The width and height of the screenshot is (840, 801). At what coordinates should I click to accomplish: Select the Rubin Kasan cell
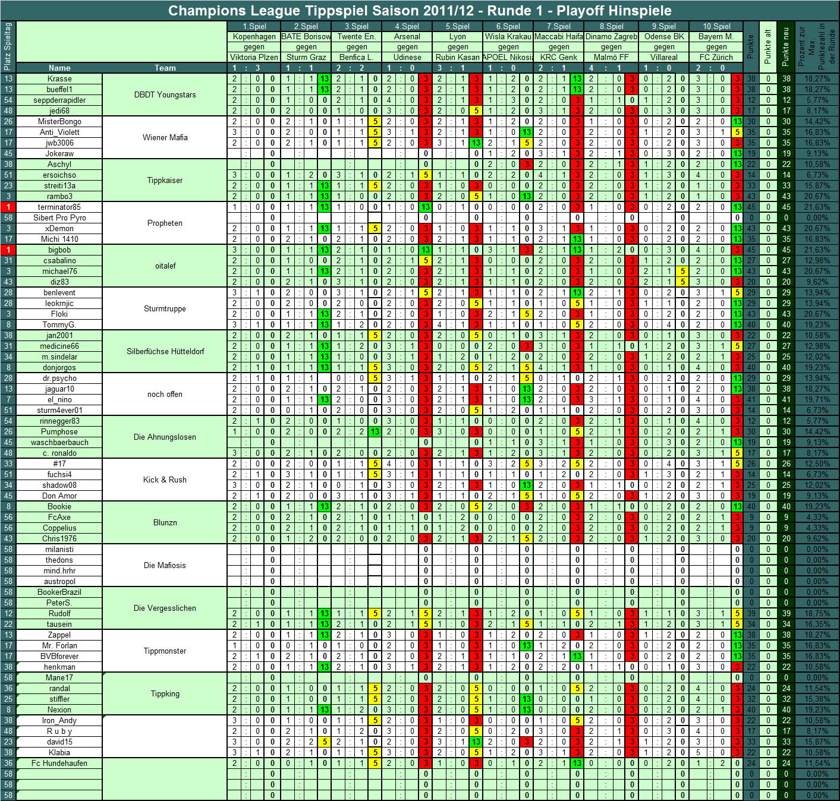(x=457, y=57)
